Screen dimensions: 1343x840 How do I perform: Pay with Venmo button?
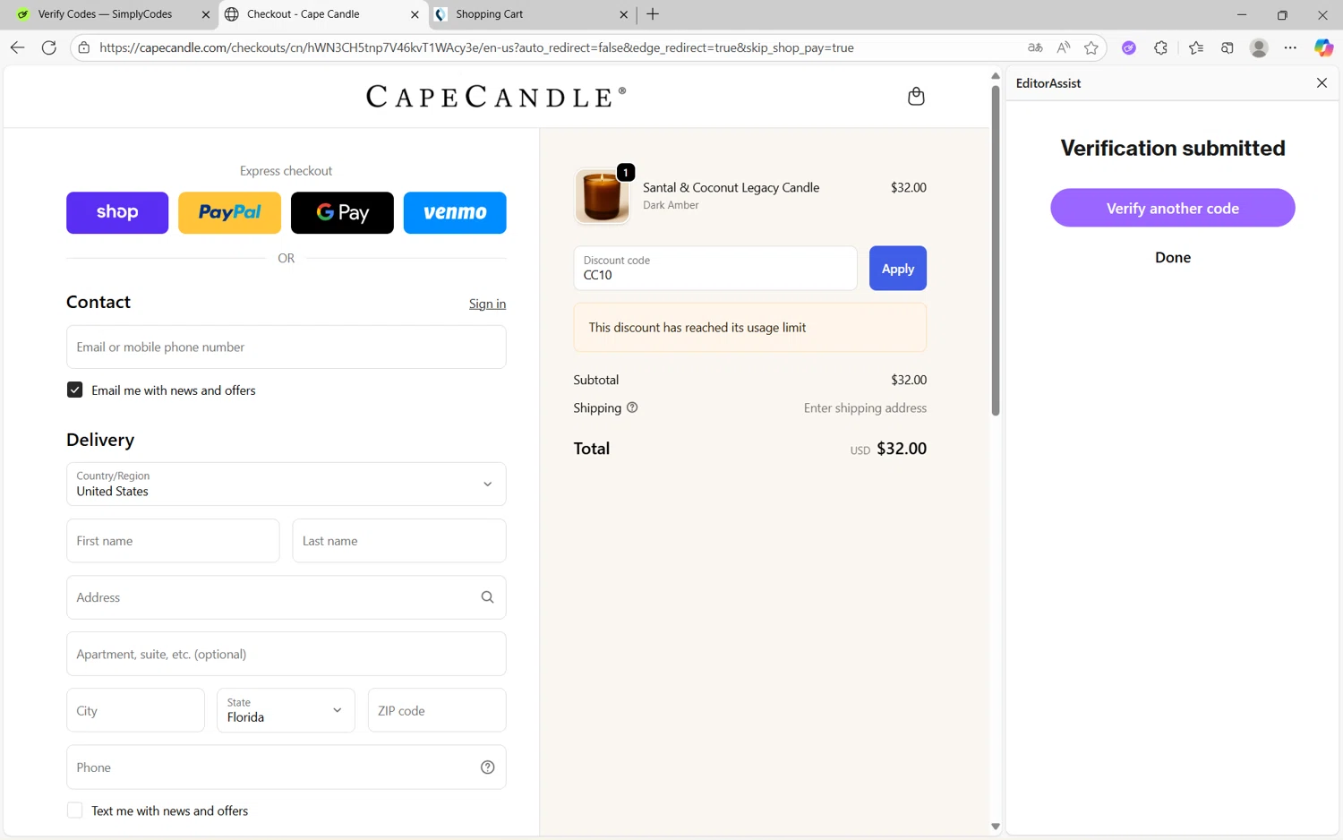455,213
